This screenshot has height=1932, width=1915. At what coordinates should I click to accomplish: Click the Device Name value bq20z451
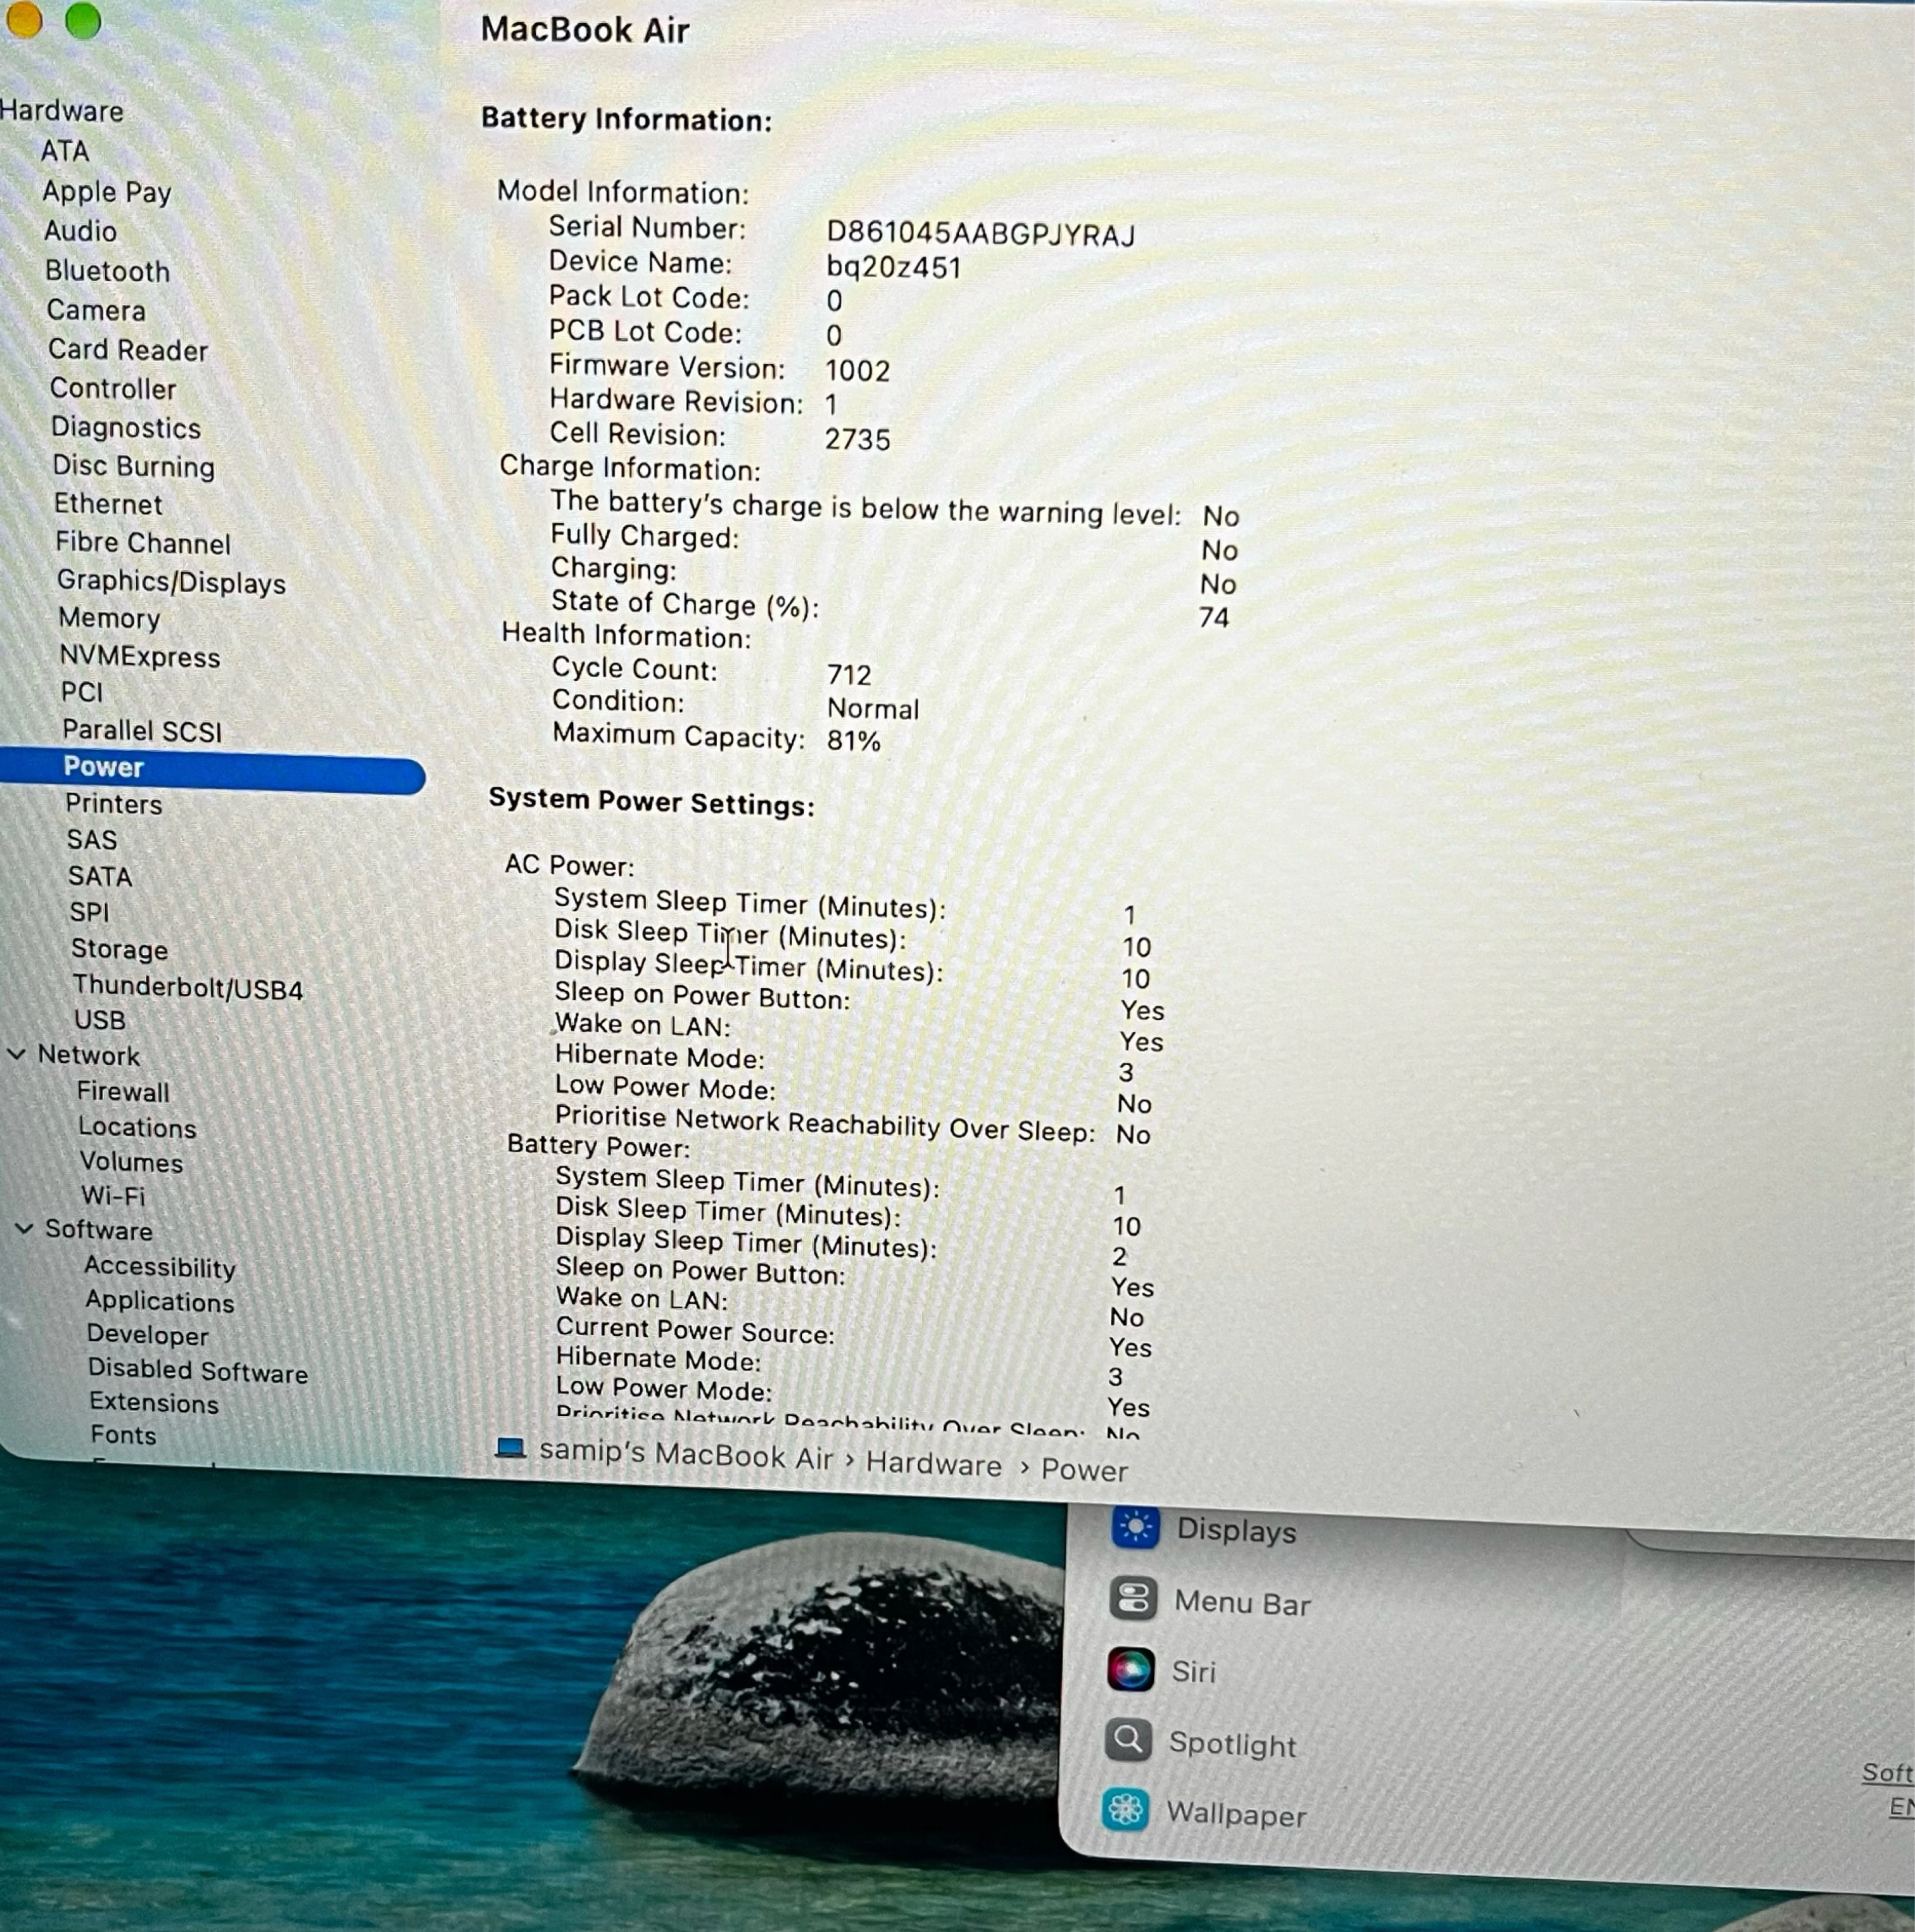(893, 268)
